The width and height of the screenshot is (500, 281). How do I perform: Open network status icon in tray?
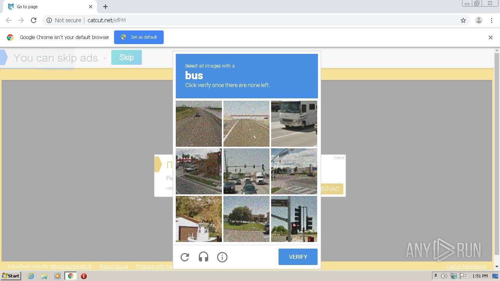pyautogui.click(x=454, y=276)
